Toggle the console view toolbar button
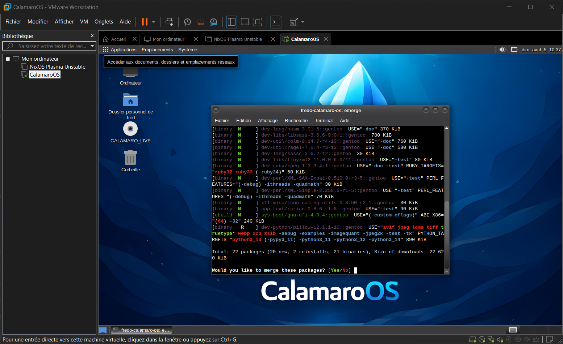This screenshot has width=563, height=344. pyautogui.click(x=276, y=22)
